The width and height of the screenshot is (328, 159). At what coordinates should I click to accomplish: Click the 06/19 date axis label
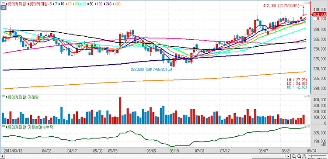[x=174, y=150]
